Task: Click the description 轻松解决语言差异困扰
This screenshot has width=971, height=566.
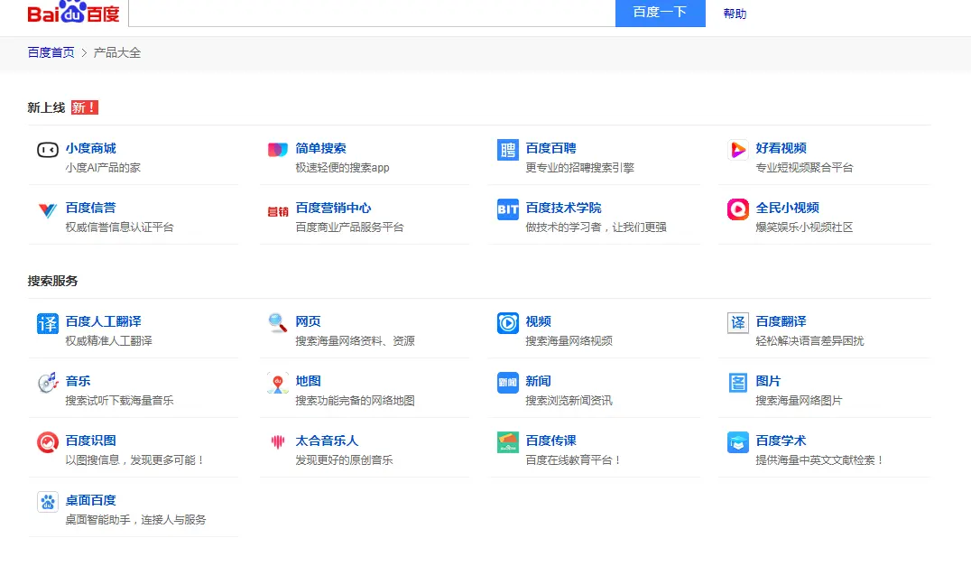Action: click(x=809, y=340)
